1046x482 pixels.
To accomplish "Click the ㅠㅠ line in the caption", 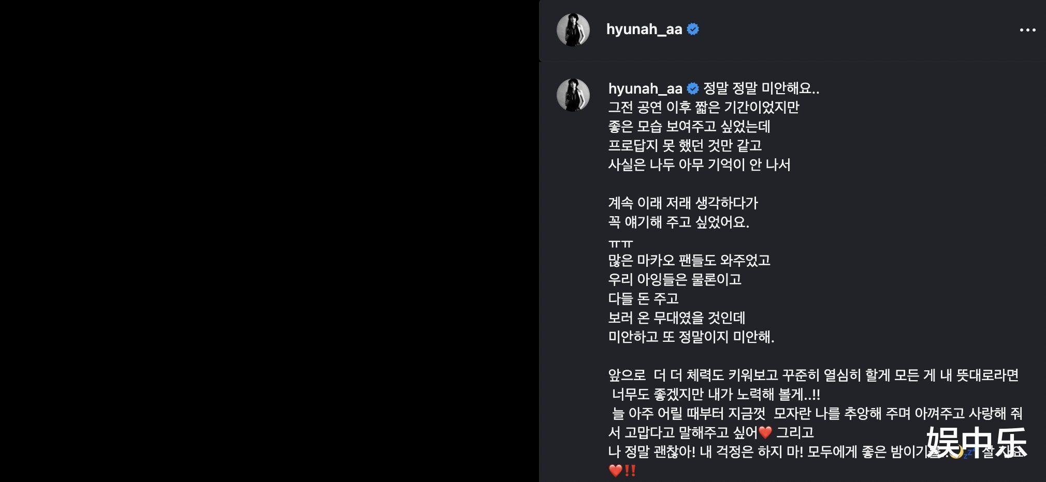I will pos(620,243).
